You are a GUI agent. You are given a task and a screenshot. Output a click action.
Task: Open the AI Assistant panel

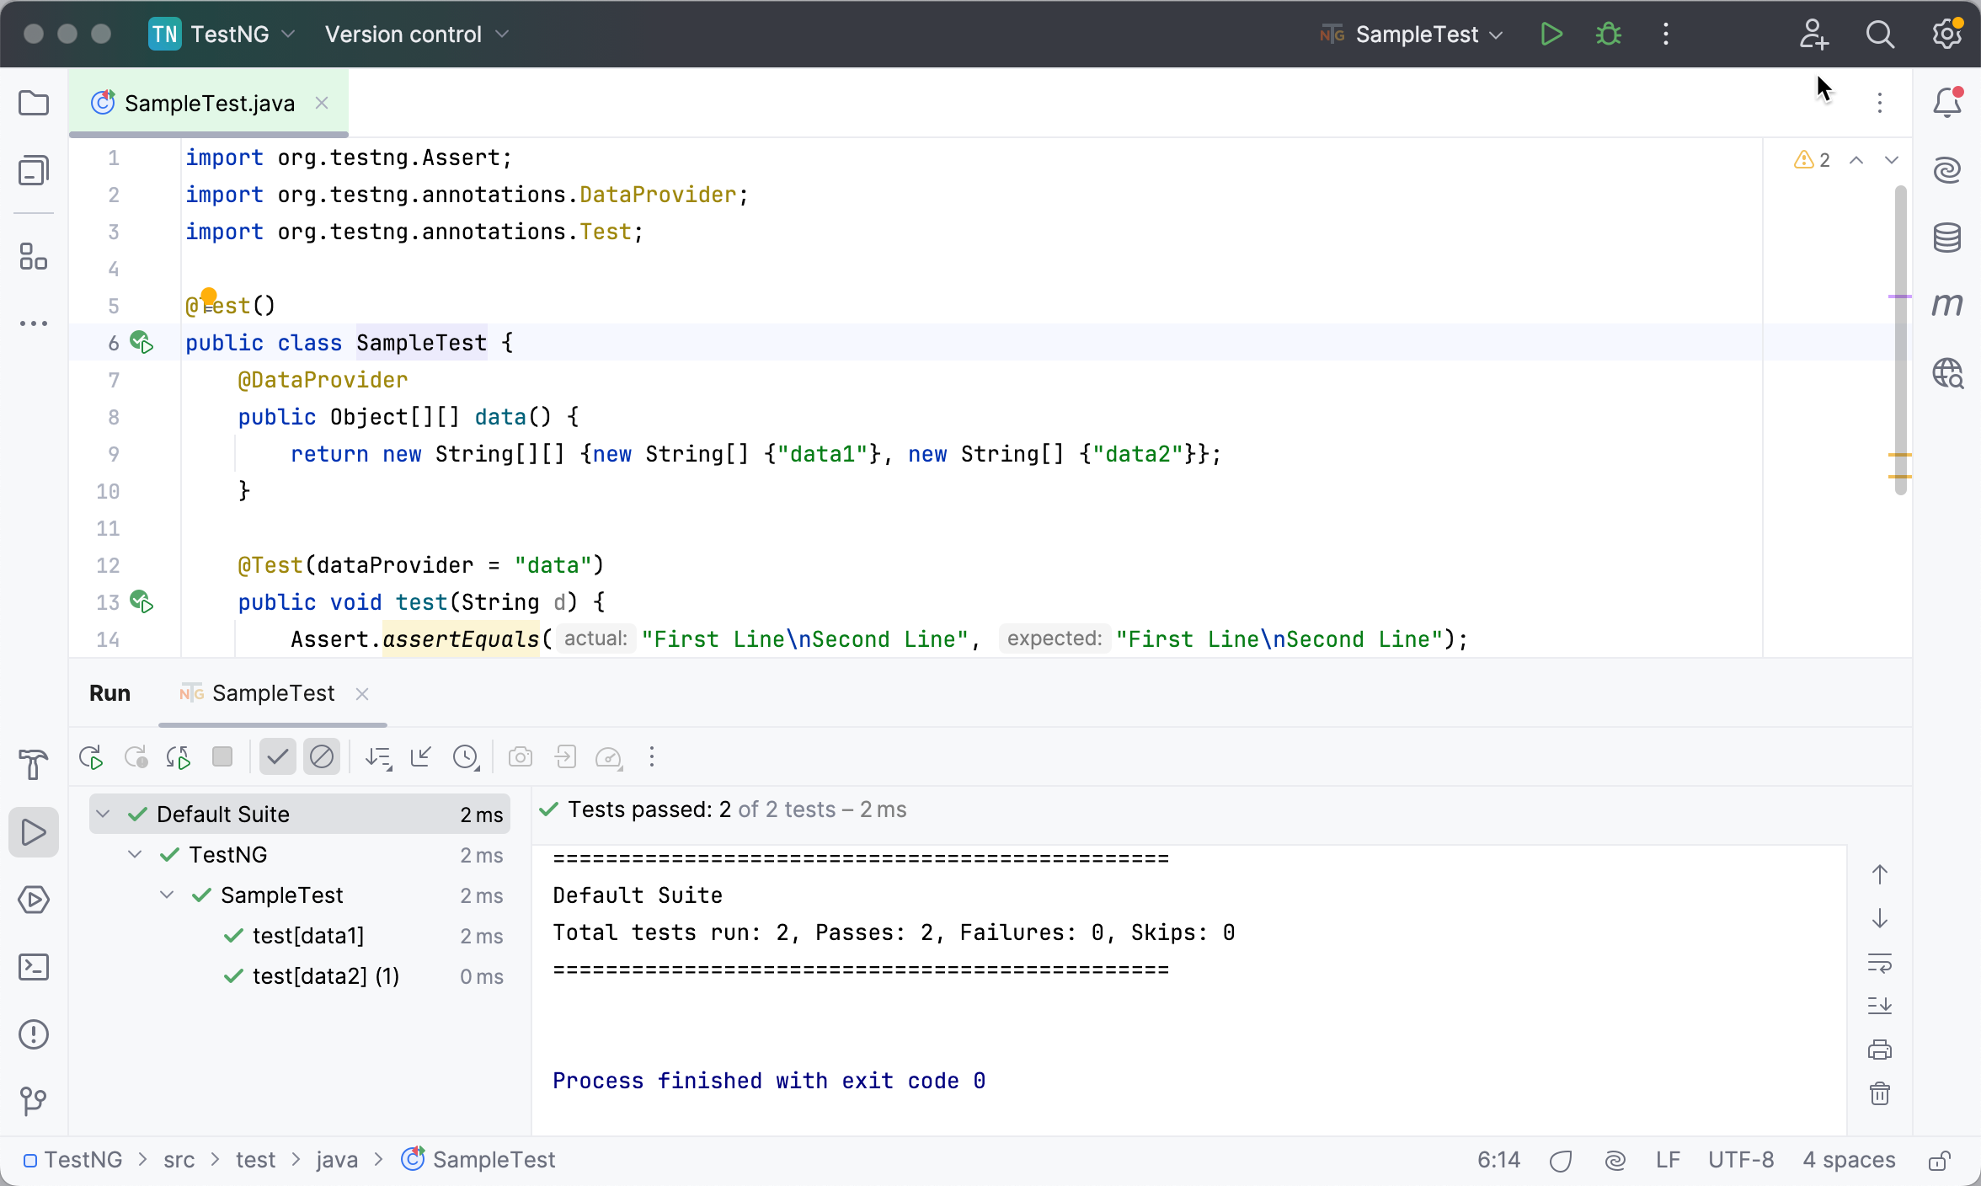[1948, 169]
